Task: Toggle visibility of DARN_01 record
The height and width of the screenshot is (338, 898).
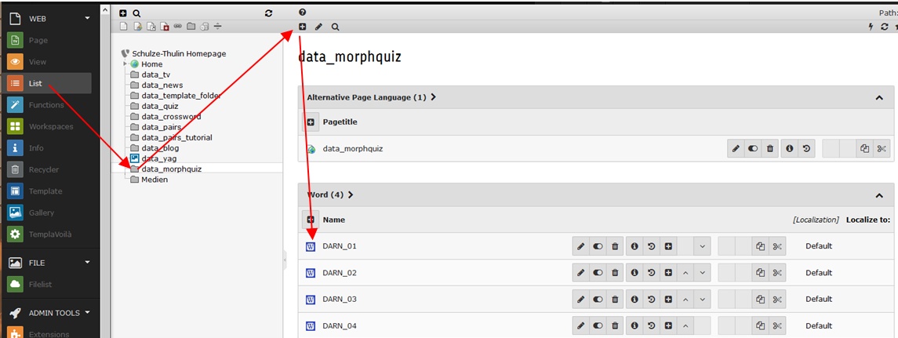Action: tap(598, 246)
